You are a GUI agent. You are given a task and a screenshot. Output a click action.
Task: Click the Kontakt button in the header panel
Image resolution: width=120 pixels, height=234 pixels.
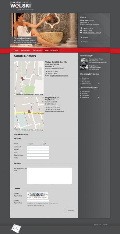94,37
